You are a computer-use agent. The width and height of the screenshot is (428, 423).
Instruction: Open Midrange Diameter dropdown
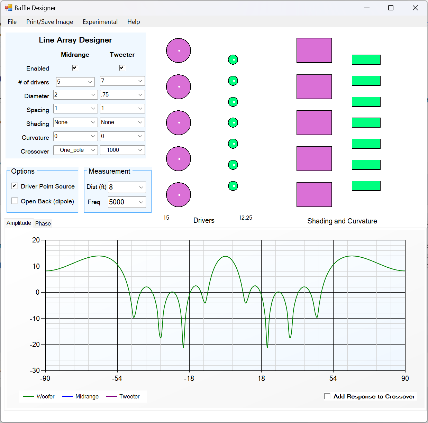[x=75, y=95]
